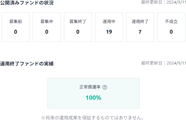Click the green 100% repayment rate value

point(93,98)
